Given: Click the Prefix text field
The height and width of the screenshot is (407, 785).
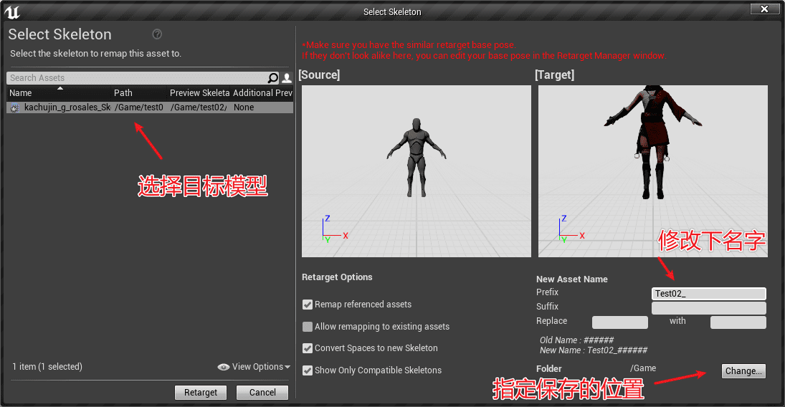Looking at the screenshot, I should (x=708, y=294).
